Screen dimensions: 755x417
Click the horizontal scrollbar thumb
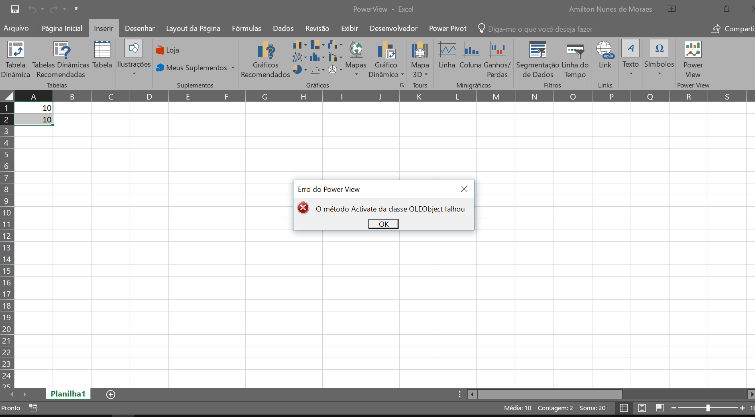(549, 394)
